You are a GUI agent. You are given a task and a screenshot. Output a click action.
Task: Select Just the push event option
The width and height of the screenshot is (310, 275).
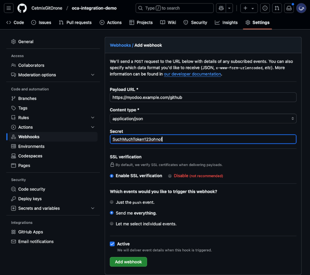pyautogui.click(x=112, y=202)
